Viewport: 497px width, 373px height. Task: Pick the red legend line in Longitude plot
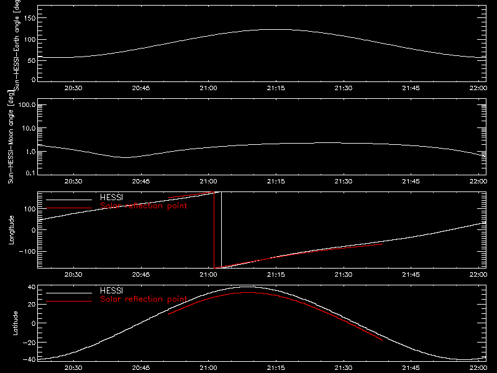click(69, 208)
